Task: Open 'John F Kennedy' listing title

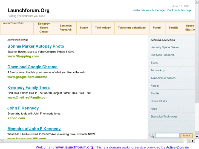Action: [23, 108]
